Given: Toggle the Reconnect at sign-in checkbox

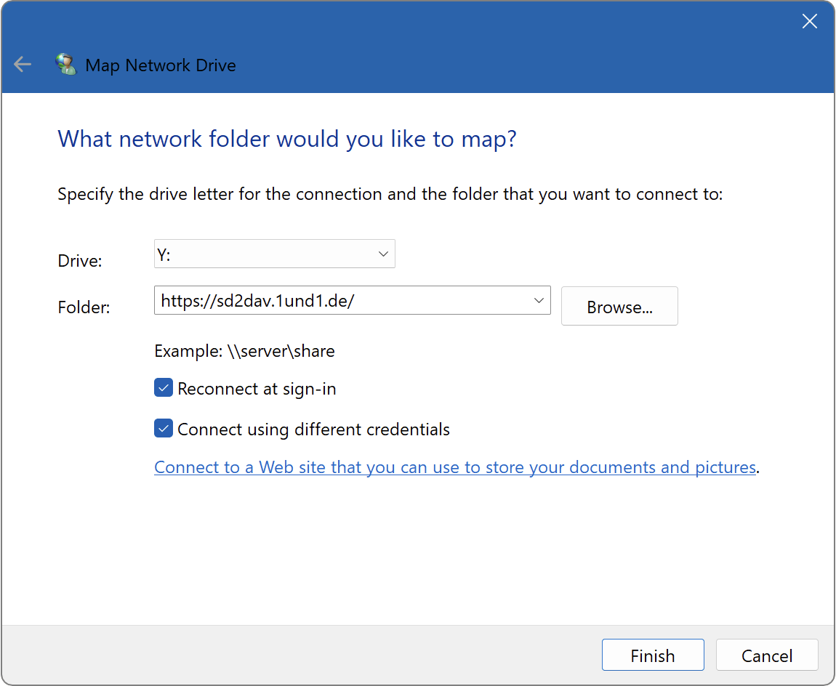Looking at the screenshot, I should tap(163, 387).
